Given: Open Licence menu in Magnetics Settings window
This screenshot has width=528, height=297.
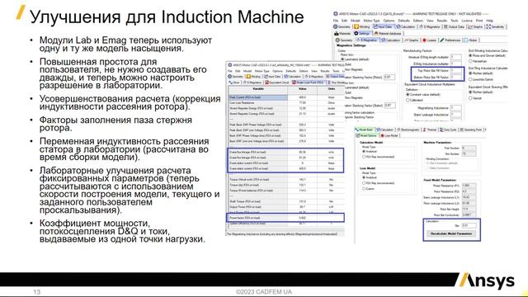Looking at the screenshot, I should coord(467,21).
